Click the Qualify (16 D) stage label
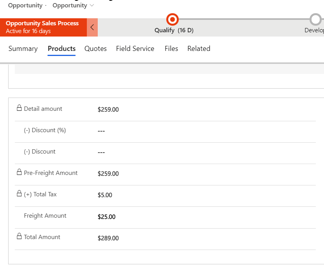The height and width of the screenshot is (269, 324). 174,30
